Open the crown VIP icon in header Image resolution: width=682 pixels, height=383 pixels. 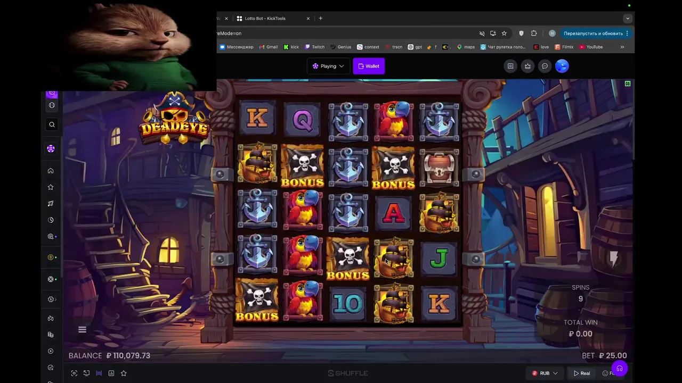pos(527,66)
